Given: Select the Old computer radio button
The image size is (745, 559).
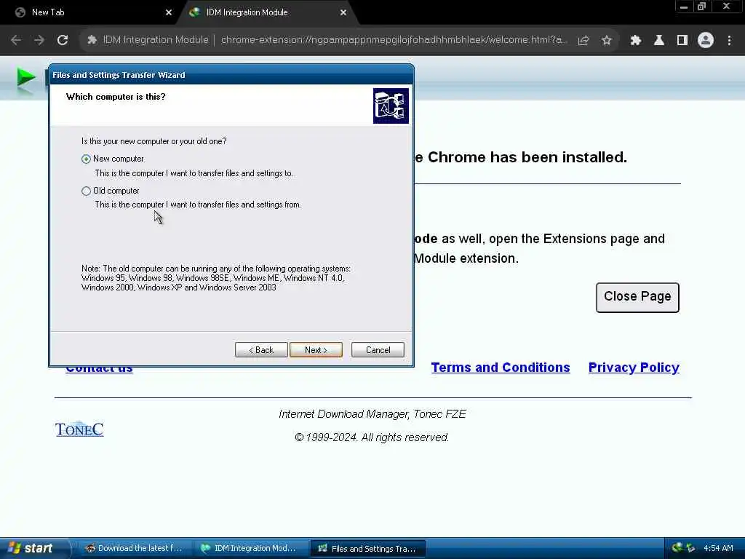Looking at the screenshot, I should click(86, 191).
